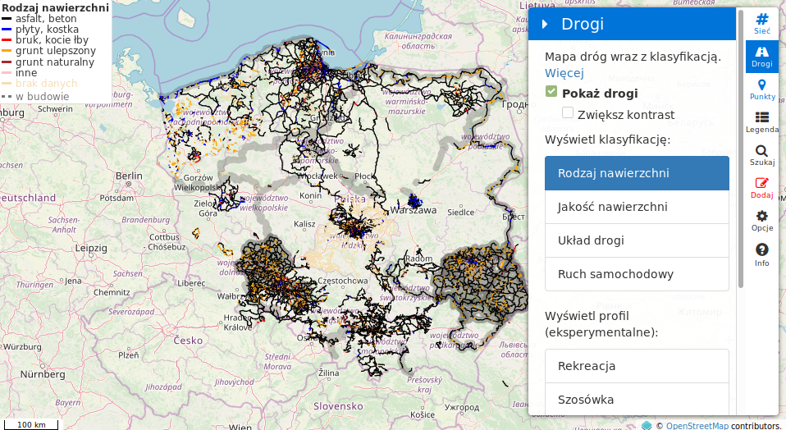Select Rodzaj nawierzchni classification

coord(637,173)
